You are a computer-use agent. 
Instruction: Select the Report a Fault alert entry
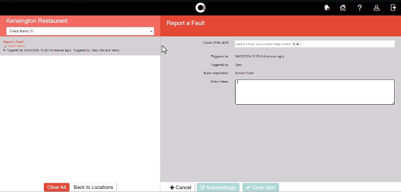coord(13,42)
